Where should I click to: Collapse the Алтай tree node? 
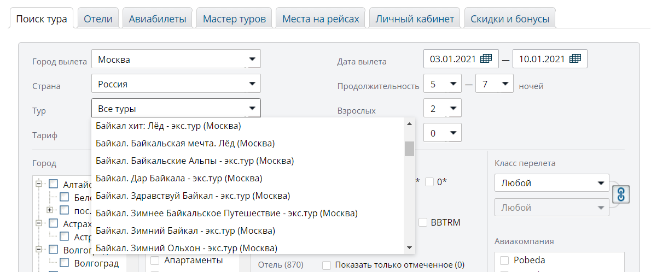click(39, 184)
